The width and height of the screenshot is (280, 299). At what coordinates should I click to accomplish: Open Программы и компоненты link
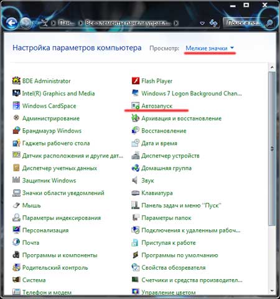click(60, 255)
